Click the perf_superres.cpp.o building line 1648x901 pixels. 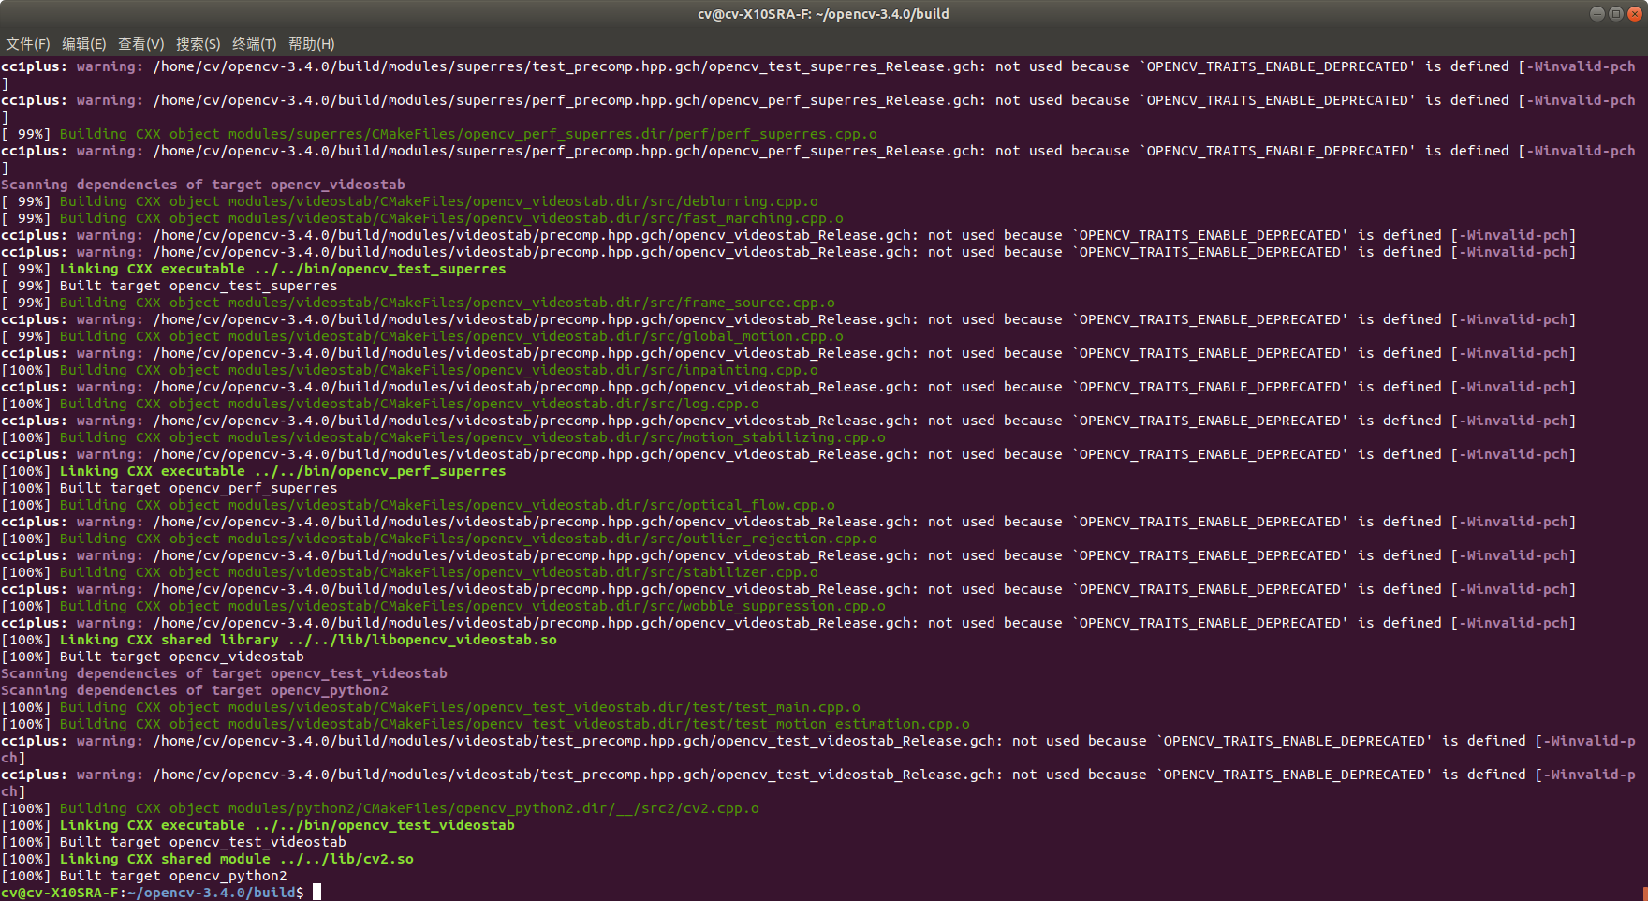tap(439, 134)
